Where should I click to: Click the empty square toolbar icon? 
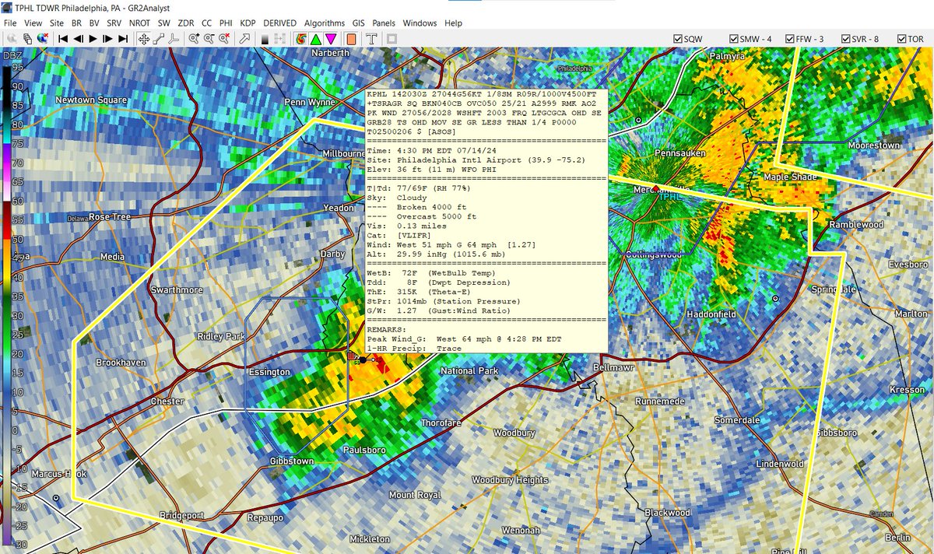[392, 38]
